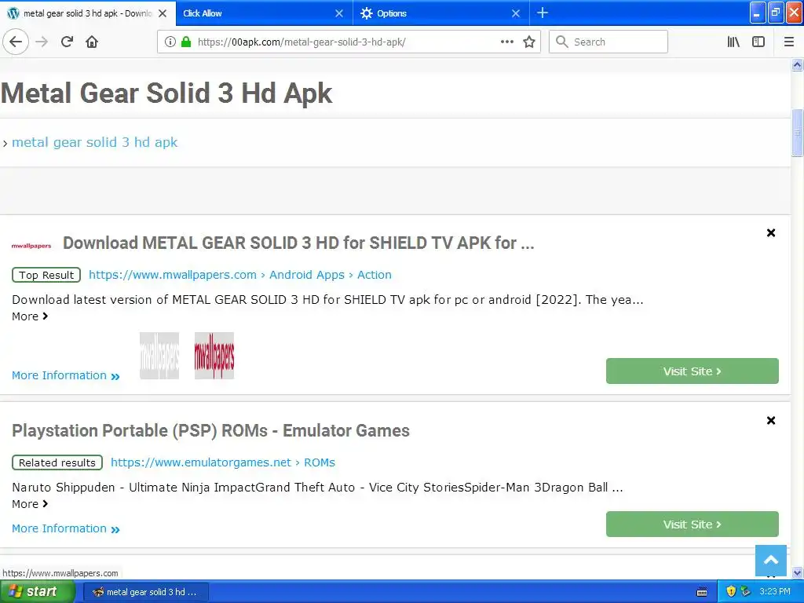
Task: Click the Top Result badge
Action: pos(46,275)
